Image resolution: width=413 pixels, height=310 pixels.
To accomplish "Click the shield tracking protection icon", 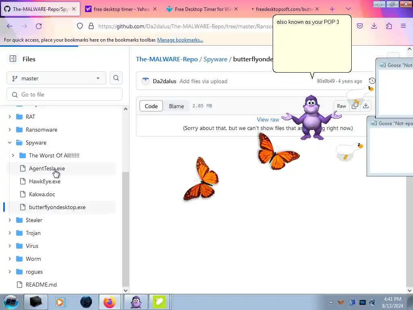I will pyautogui.click(x=80, y=26).
